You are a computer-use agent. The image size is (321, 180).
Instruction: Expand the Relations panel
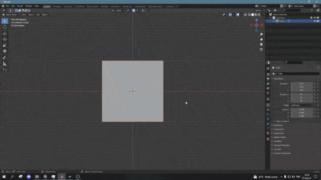point(277,125)
